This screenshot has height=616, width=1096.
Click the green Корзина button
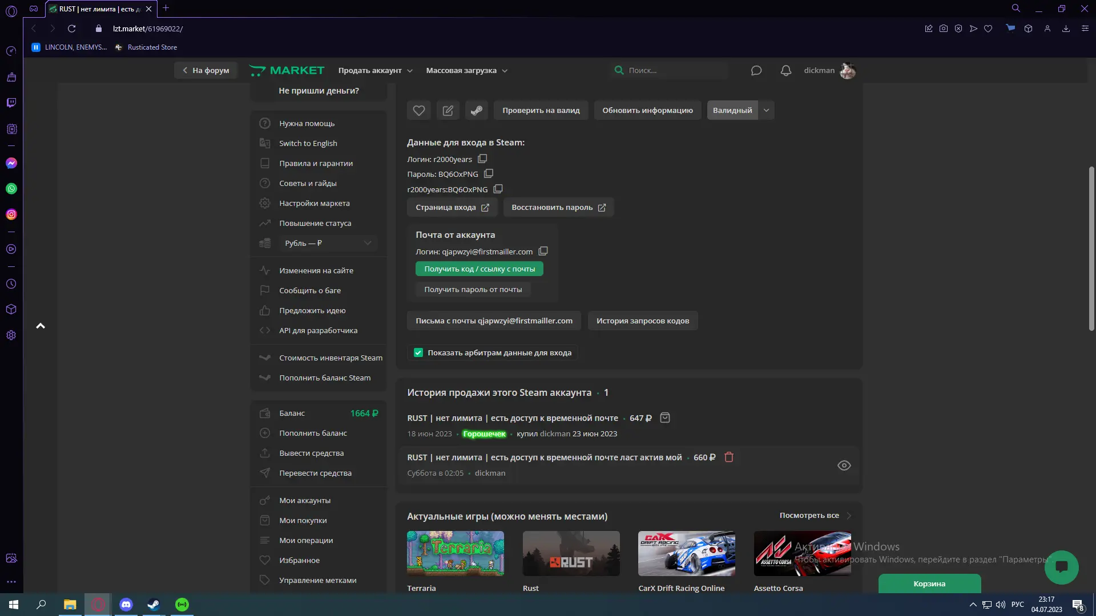[x=929, y=583]
